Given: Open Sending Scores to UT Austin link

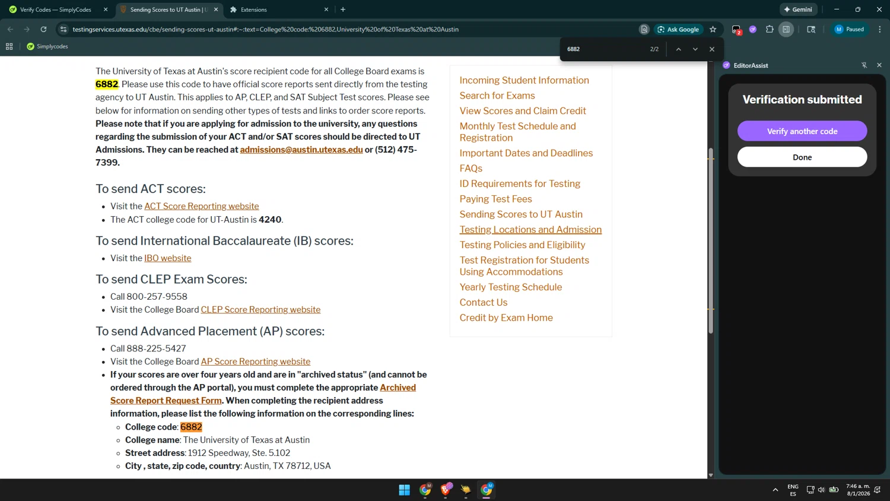Looking at the screenshot, I should coord(521,214).
